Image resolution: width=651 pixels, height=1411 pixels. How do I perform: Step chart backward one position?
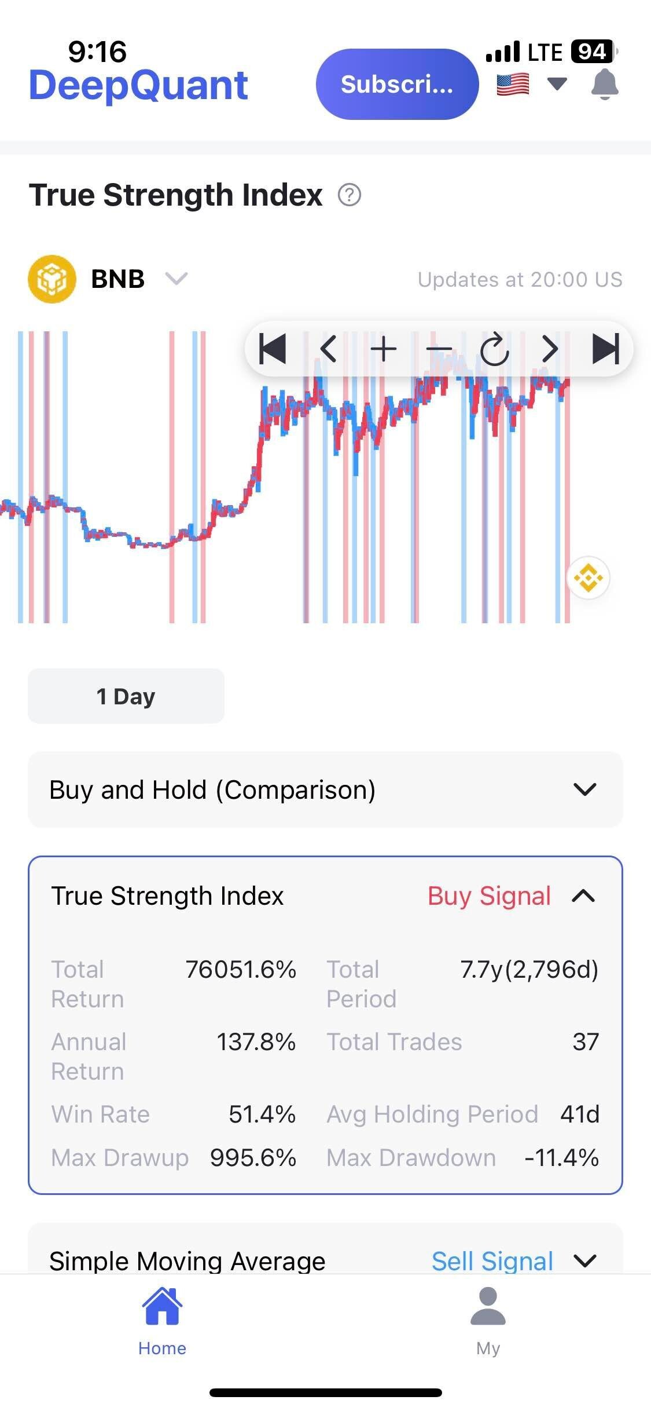328,349
